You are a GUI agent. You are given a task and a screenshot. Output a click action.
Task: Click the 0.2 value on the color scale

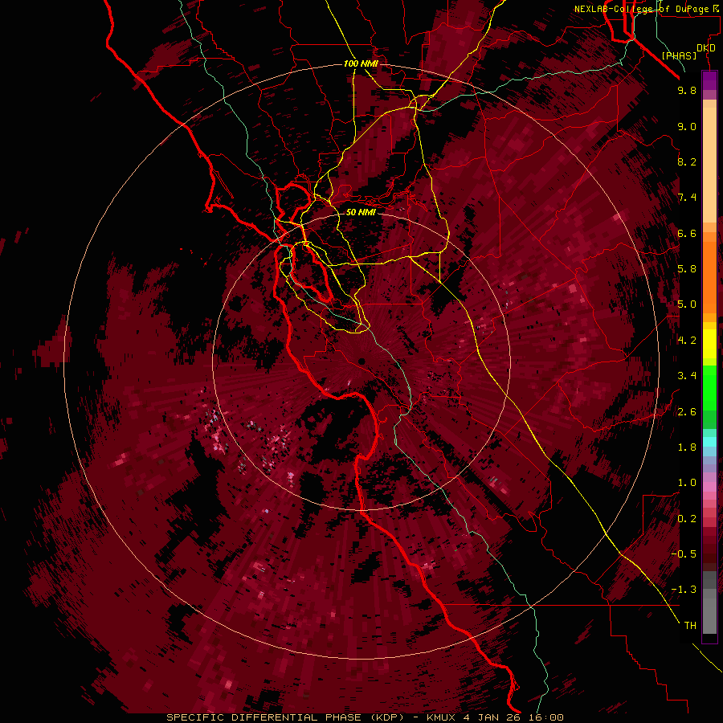687,519
